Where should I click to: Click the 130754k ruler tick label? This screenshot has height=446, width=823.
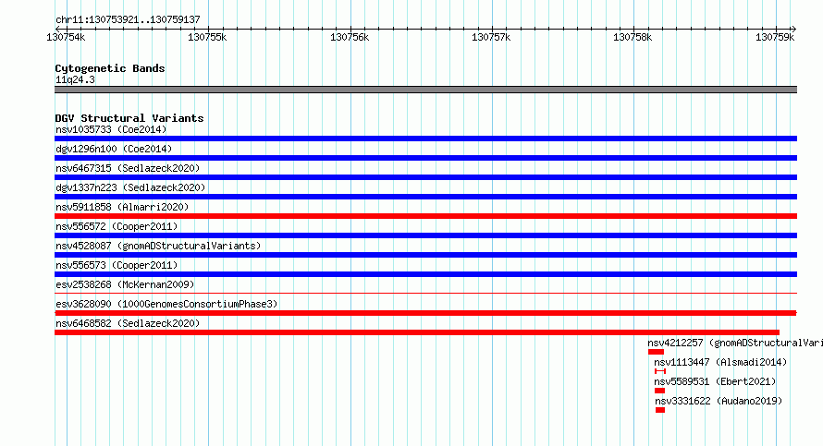[66, 37]
